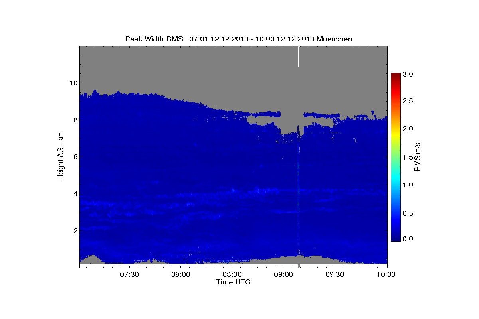Click the colorbar value 1.5
Viewport: 479px width, 319px height.
pos(408,158)
